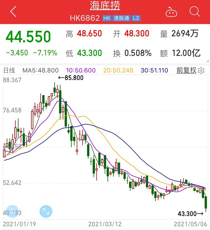Tap the double-chevron floating button on chart
This screenshot has width=210, height=230.
point(12,211)
